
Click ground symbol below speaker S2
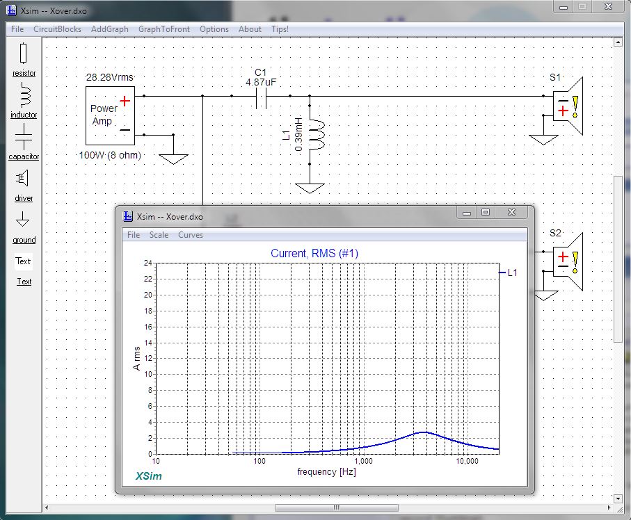click(545, 295)
